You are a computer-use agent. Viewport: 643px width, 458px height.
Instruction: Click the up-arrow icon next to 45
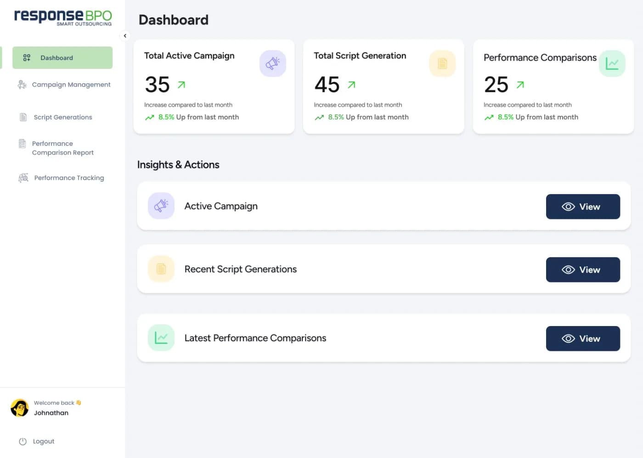[x=351, y=85]
